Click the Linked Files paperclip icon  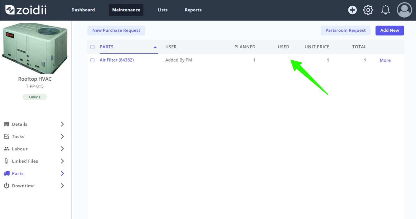pos(6,161)
